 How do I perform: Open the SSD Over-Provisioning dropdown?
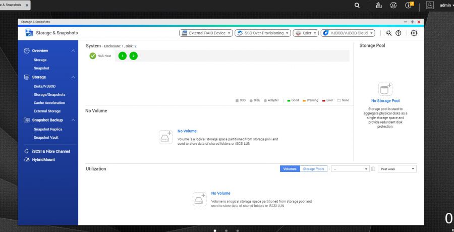click(263, 33)
